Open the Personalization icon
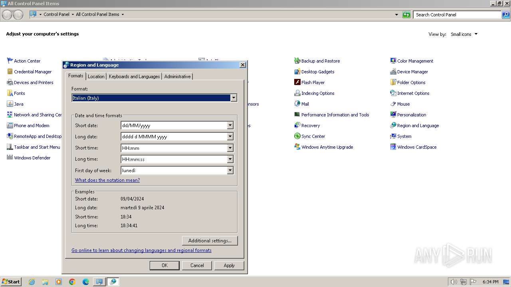Viewport: 511px width, 287px height. pos(393,115)
